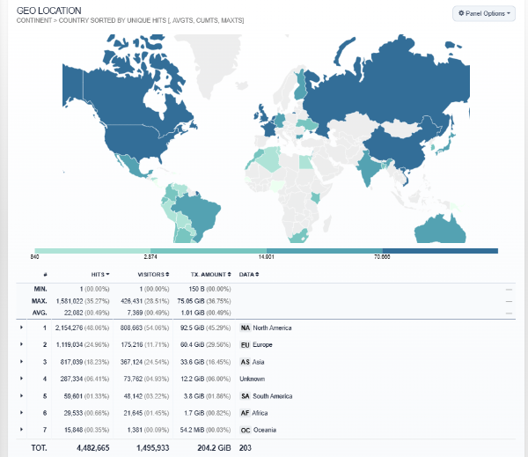Click the OC continent badge
Image resolution: width=528 pixels, height=457 pixels.
click(x=246, y=430)
